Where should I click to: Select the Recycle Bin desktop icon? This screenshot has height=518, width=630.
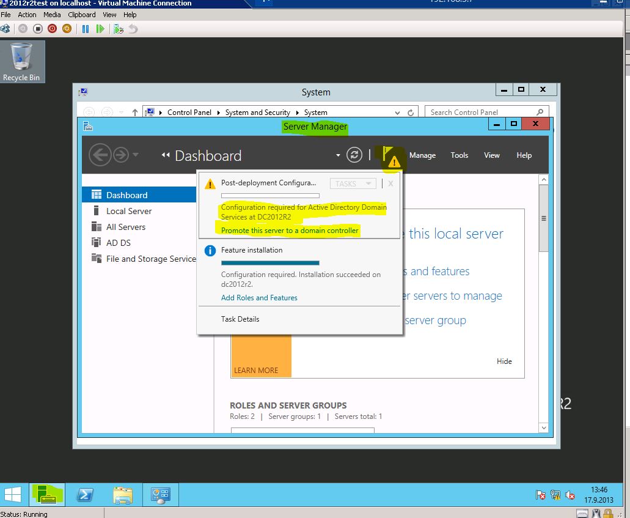pos(21,62)
